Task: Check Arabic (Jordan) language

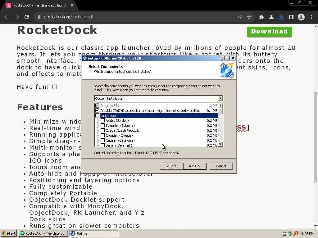Action: tap(102, 121)
